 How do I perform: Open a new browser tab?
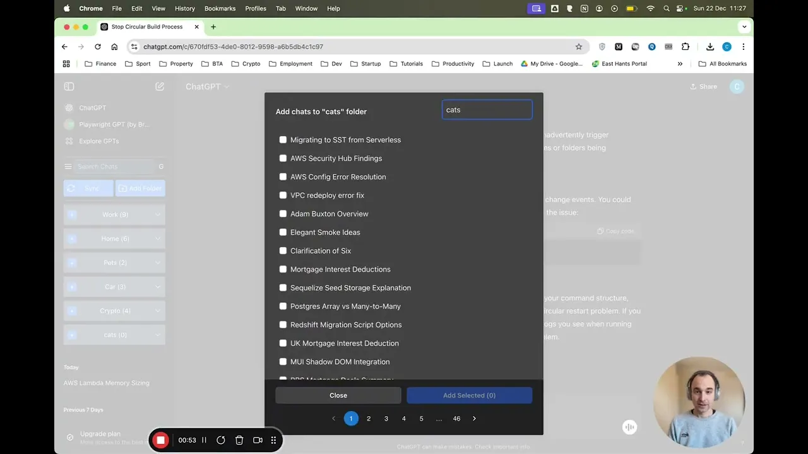point(213,26)
